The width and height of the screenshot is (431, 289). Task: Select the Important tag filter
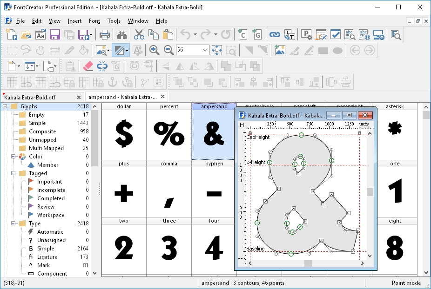49,181
